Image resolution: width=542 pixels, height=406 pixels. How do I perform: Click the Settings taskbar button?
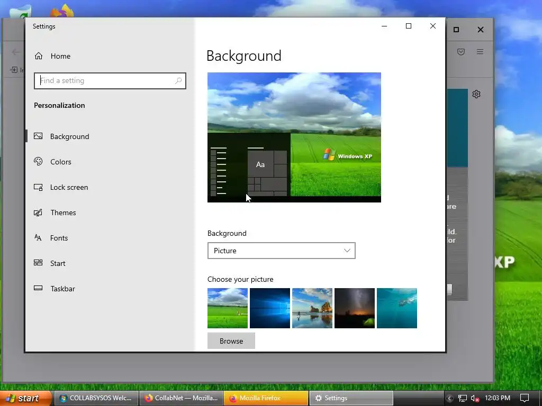(351, 398)
